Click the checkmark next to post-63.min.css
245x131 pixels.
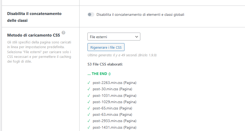tap(89, 114)
